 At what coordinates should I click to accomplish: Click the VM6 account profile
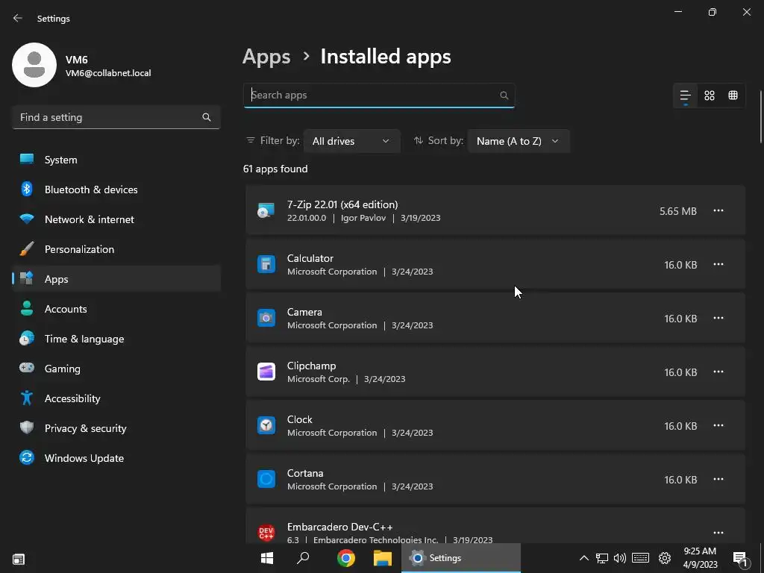[x=82, y=66]
